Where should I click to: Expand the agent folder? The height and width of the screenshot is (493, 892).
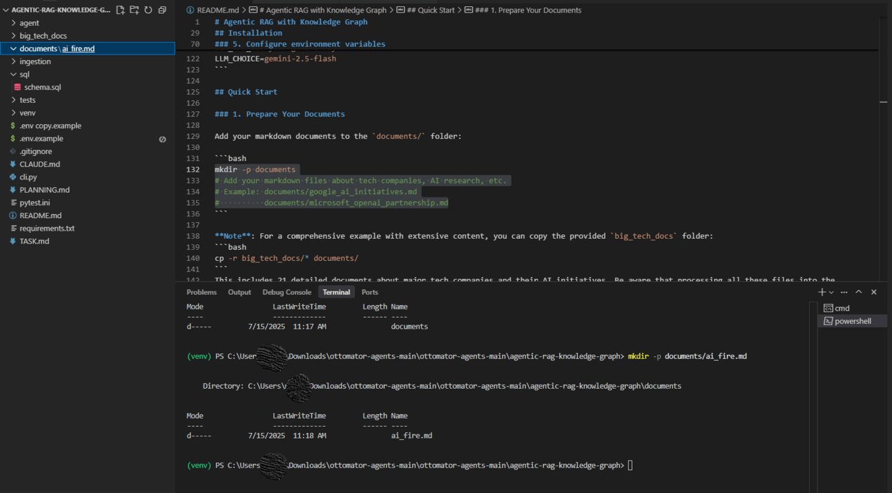pyautogui.click(x=29, y=23)
